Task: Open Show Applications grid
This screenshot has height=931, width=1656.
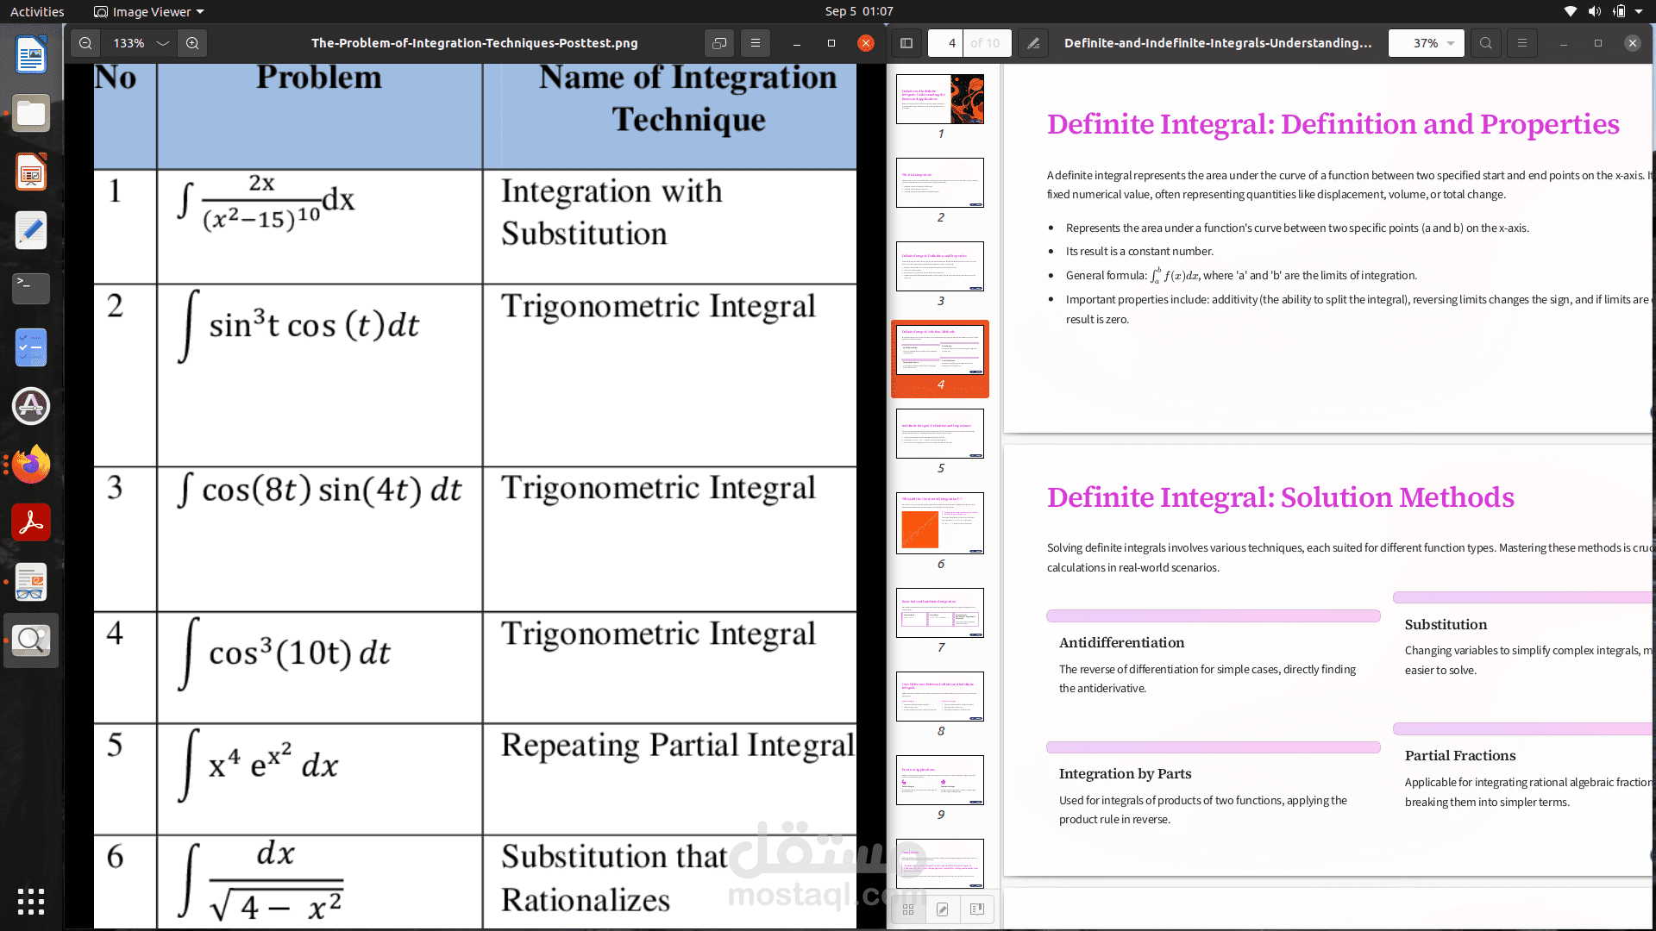Action: pos(30,902)
